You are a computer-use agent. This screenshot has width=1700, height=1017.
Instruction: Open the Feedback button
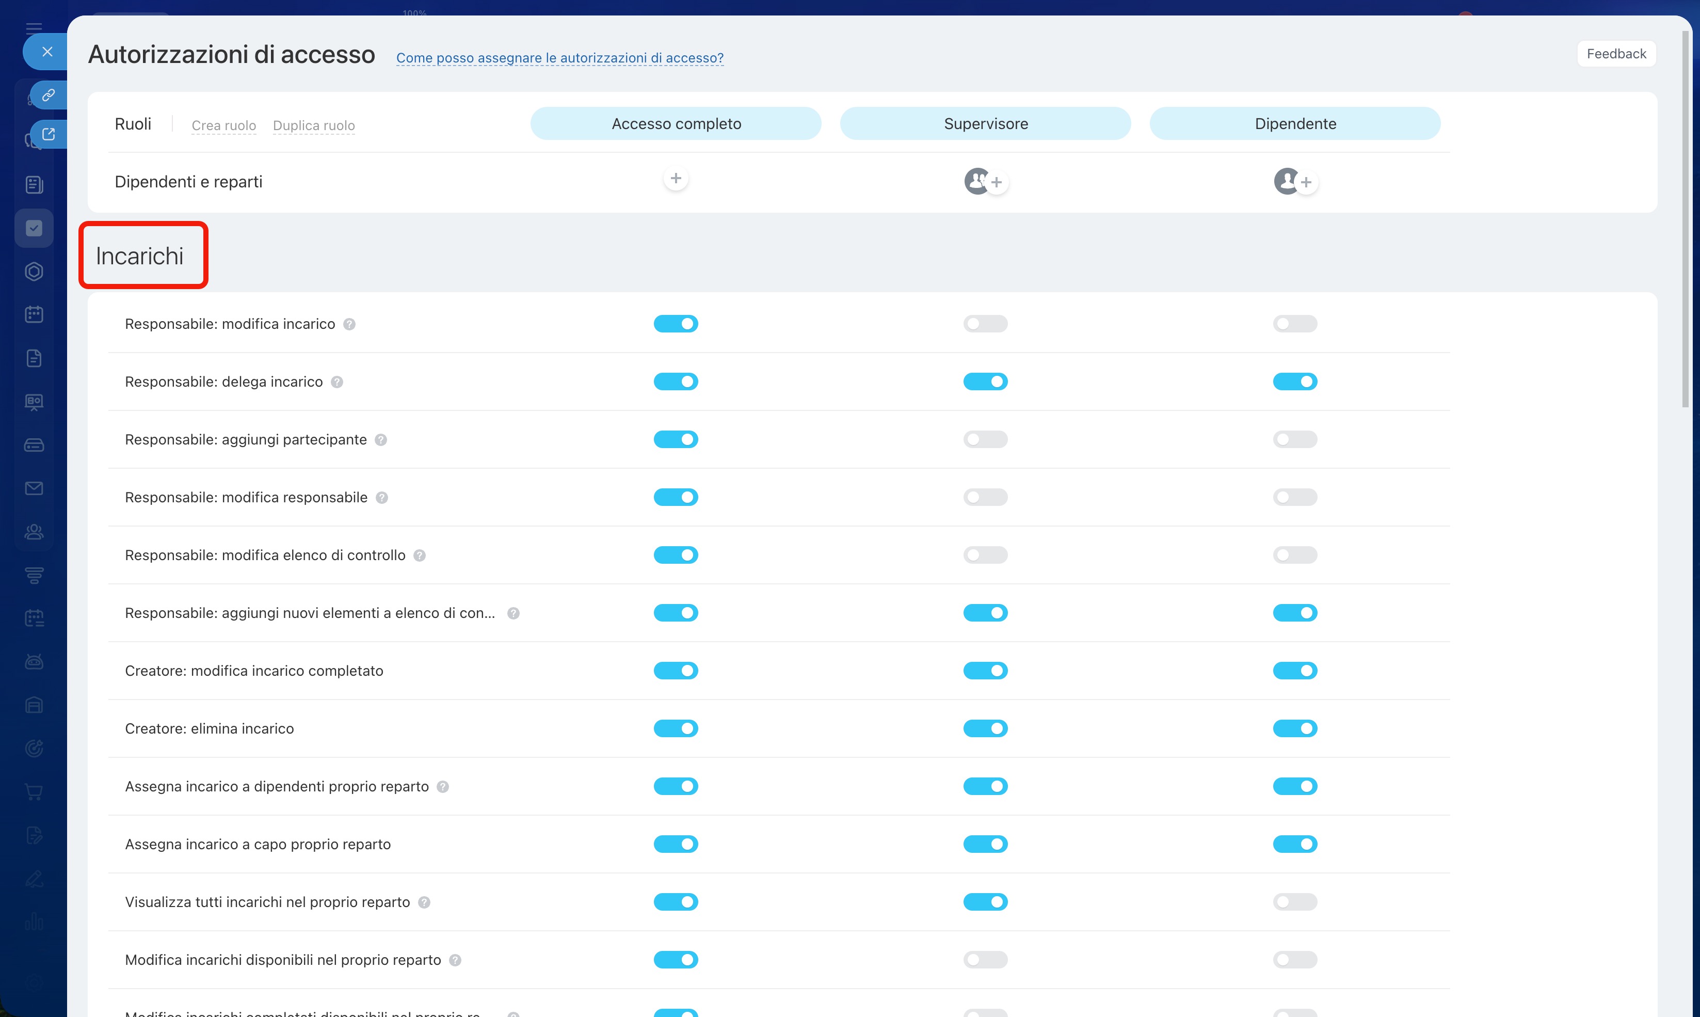click(1616, 54)
